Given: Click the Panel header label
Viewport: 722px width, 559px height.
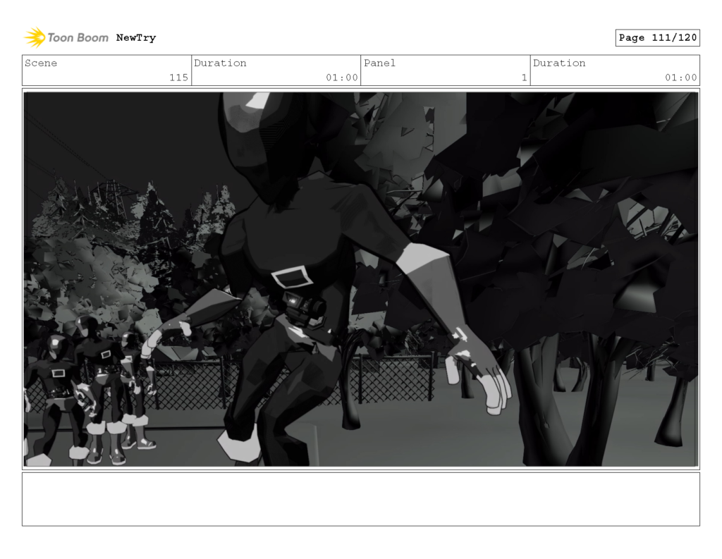Looking at the screenshot, I should [379, 63].
